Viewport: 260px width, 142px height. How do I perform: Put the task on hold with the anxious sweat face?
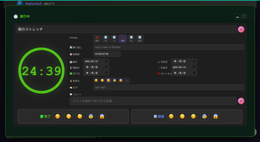[x=204, y=116]
